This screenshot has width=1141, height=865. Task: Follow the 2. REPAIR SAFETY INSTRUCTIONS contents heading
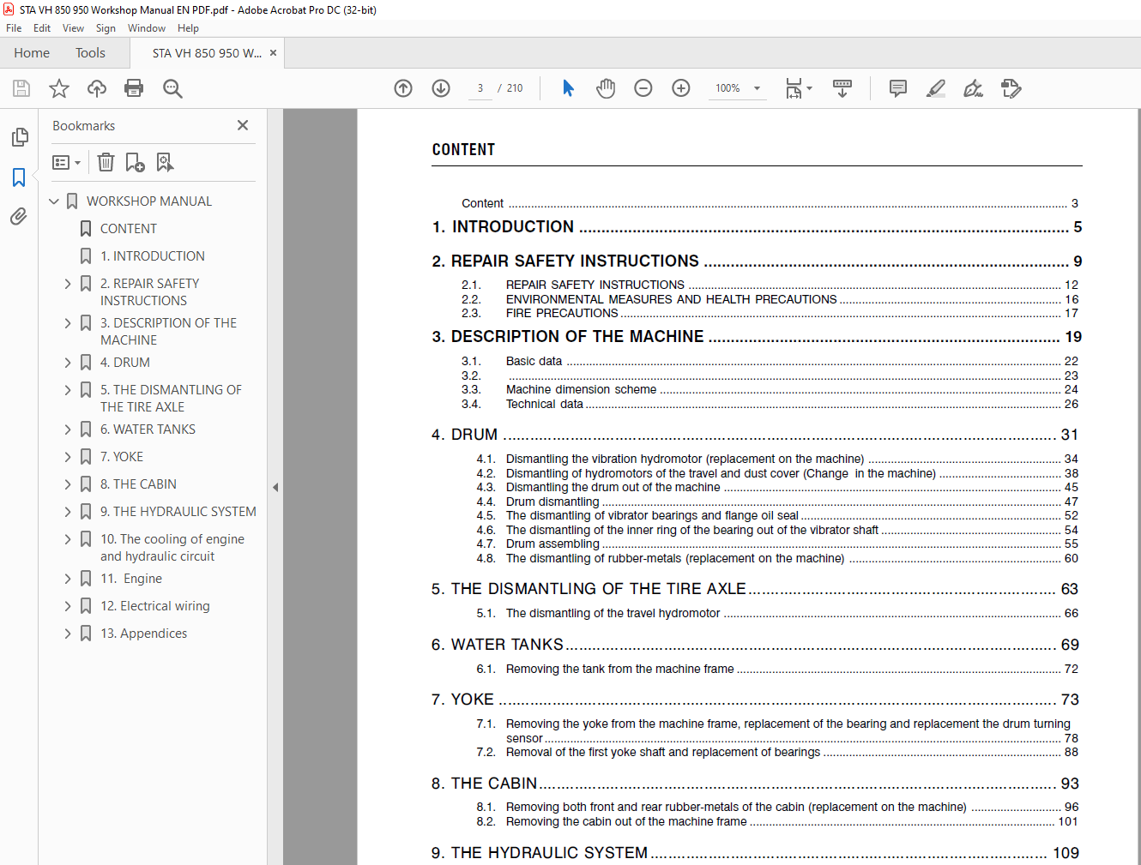(757, 261)
